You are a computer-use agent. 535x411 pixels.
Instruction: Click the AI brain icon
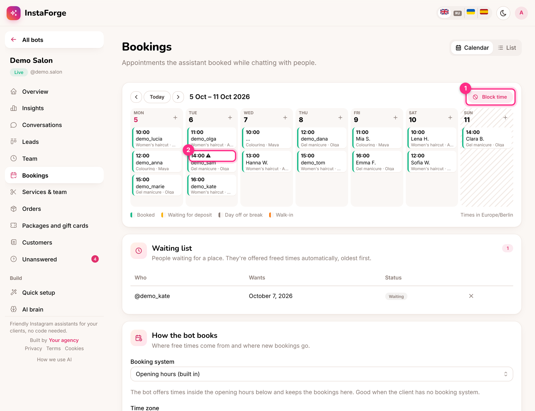coord(13,309)
